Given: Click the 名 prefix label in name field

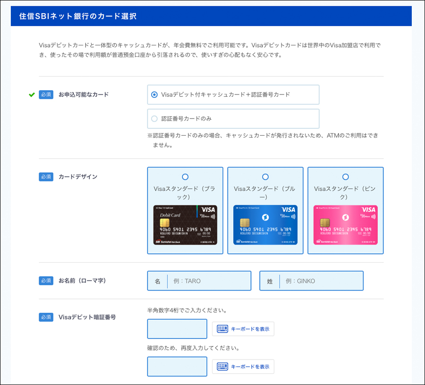Looking at the screenshot, I should pyautogui.click(x=157, y=281).
